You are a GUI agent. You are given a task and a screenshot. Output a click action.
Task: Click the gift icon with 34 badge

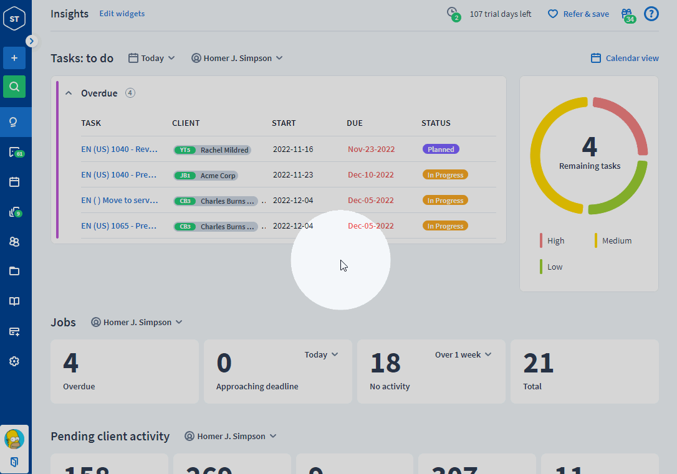[x=627, y=14]
